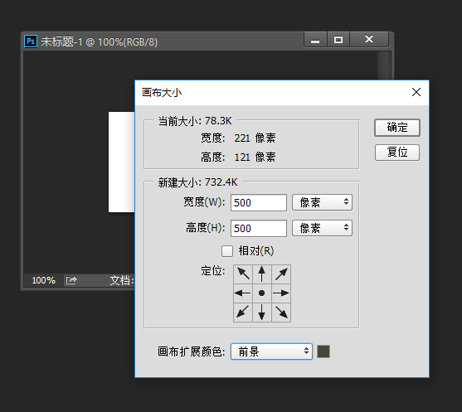The height and width of the screenshot is (412, 462).
Task: Expand the 画布扩展颜色 前景 dropdown
Action: click(x=271, y=351)
